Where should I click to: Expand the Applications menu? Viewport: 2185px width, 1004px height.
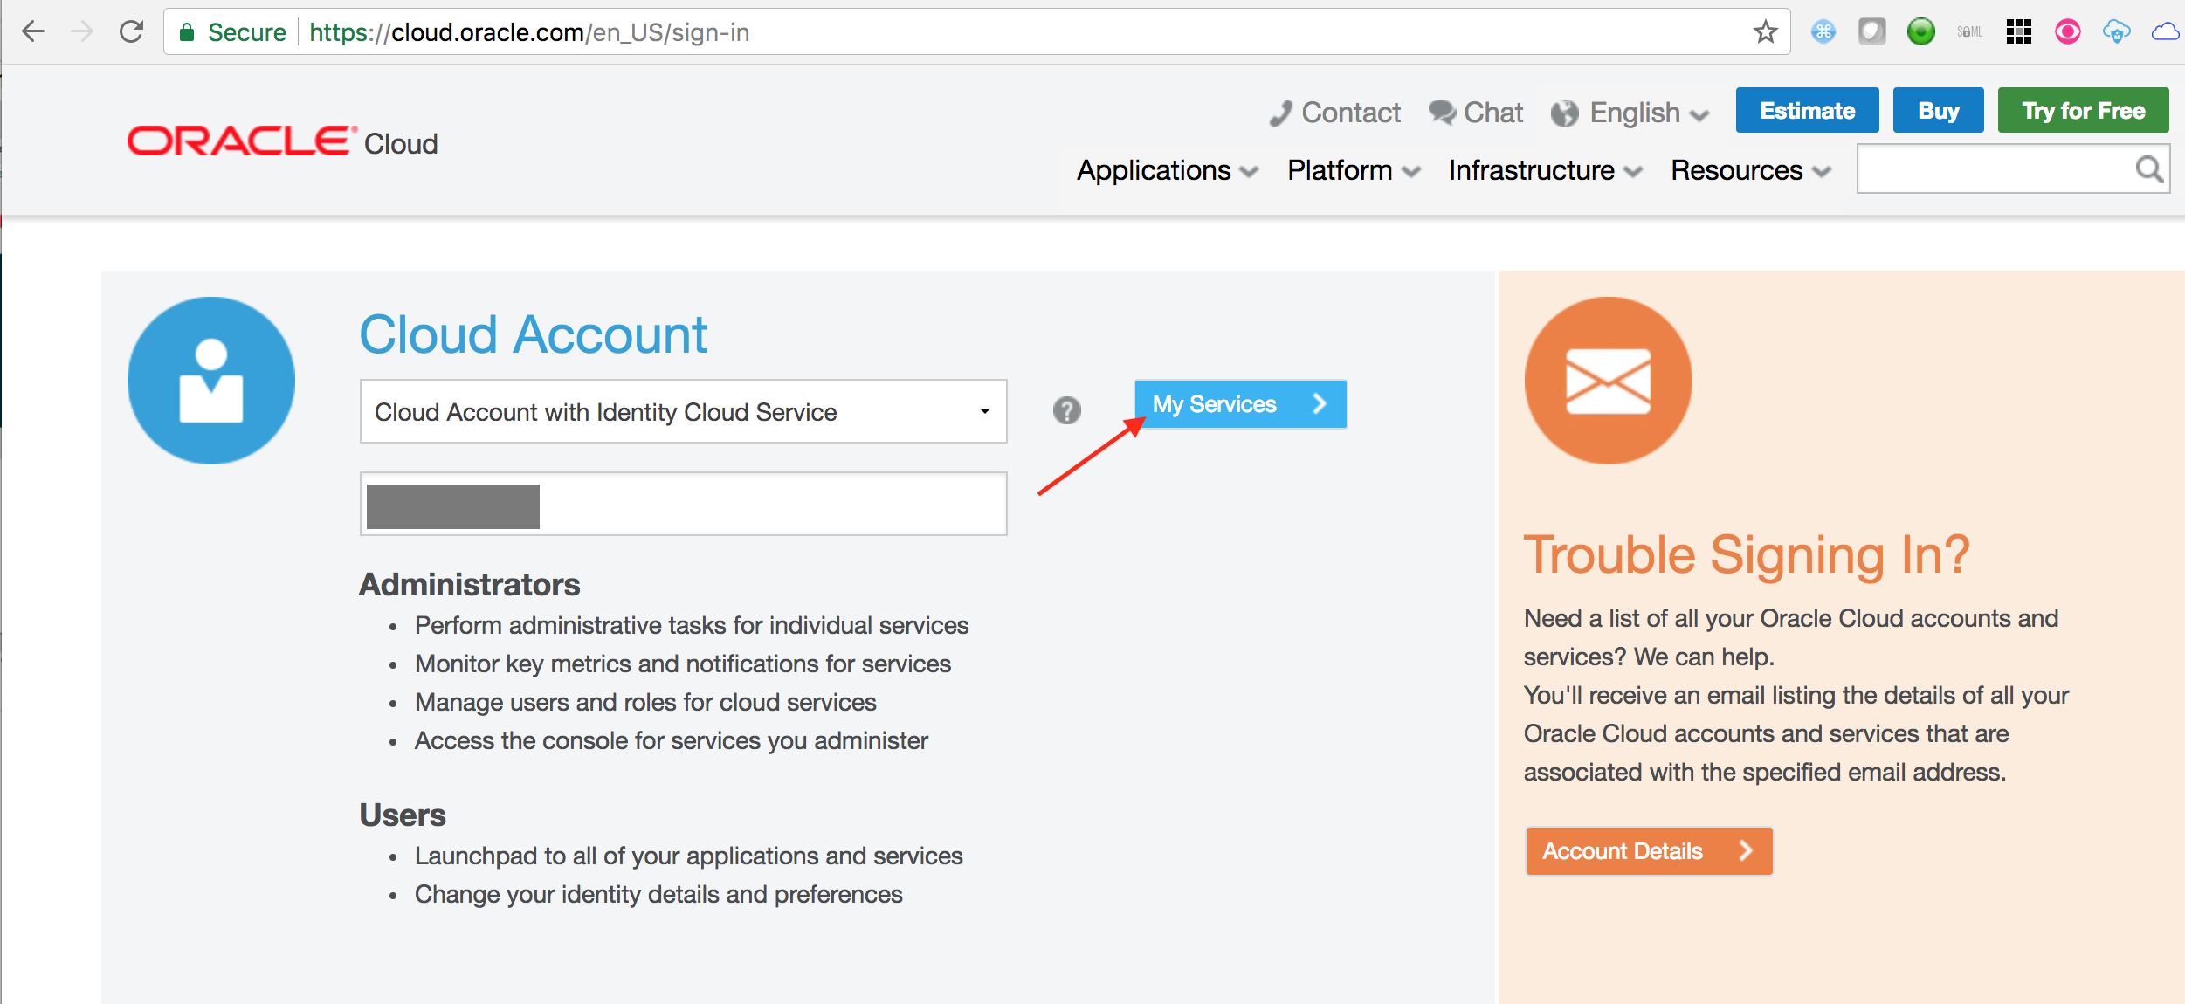[x=1167, y=170]
